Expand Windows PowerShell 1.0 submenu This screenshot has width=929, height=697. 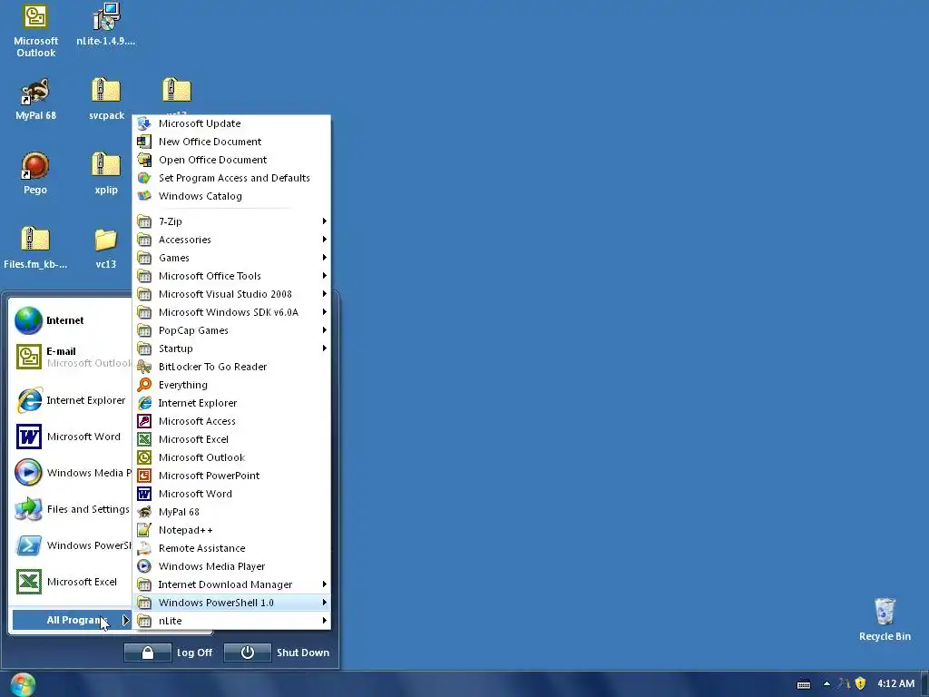pyautogui.click(x=231, y=603)
